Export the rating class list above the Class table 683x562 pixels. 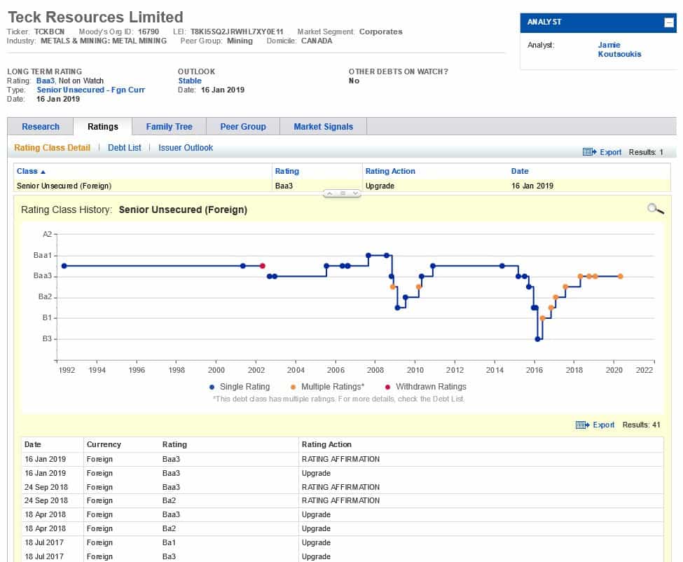(602, 152)
